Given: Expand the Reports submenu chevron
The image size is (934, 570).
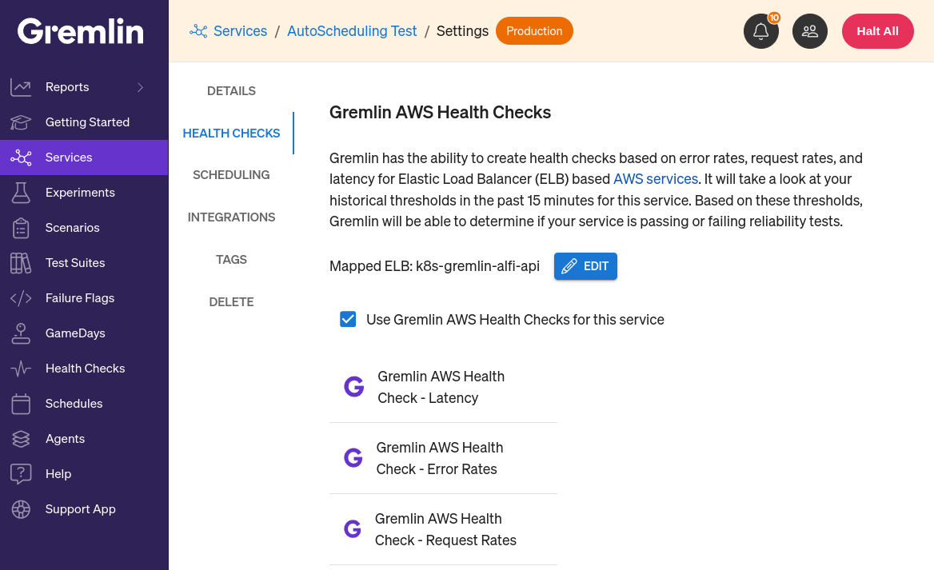Looking at the screenshot, I should pos(140,87).
